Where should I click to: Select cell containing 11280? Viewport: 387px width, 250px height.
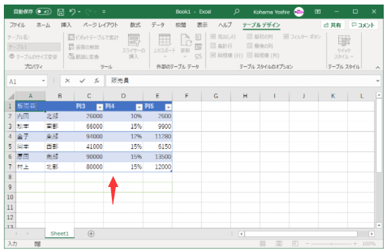(157, 136)
